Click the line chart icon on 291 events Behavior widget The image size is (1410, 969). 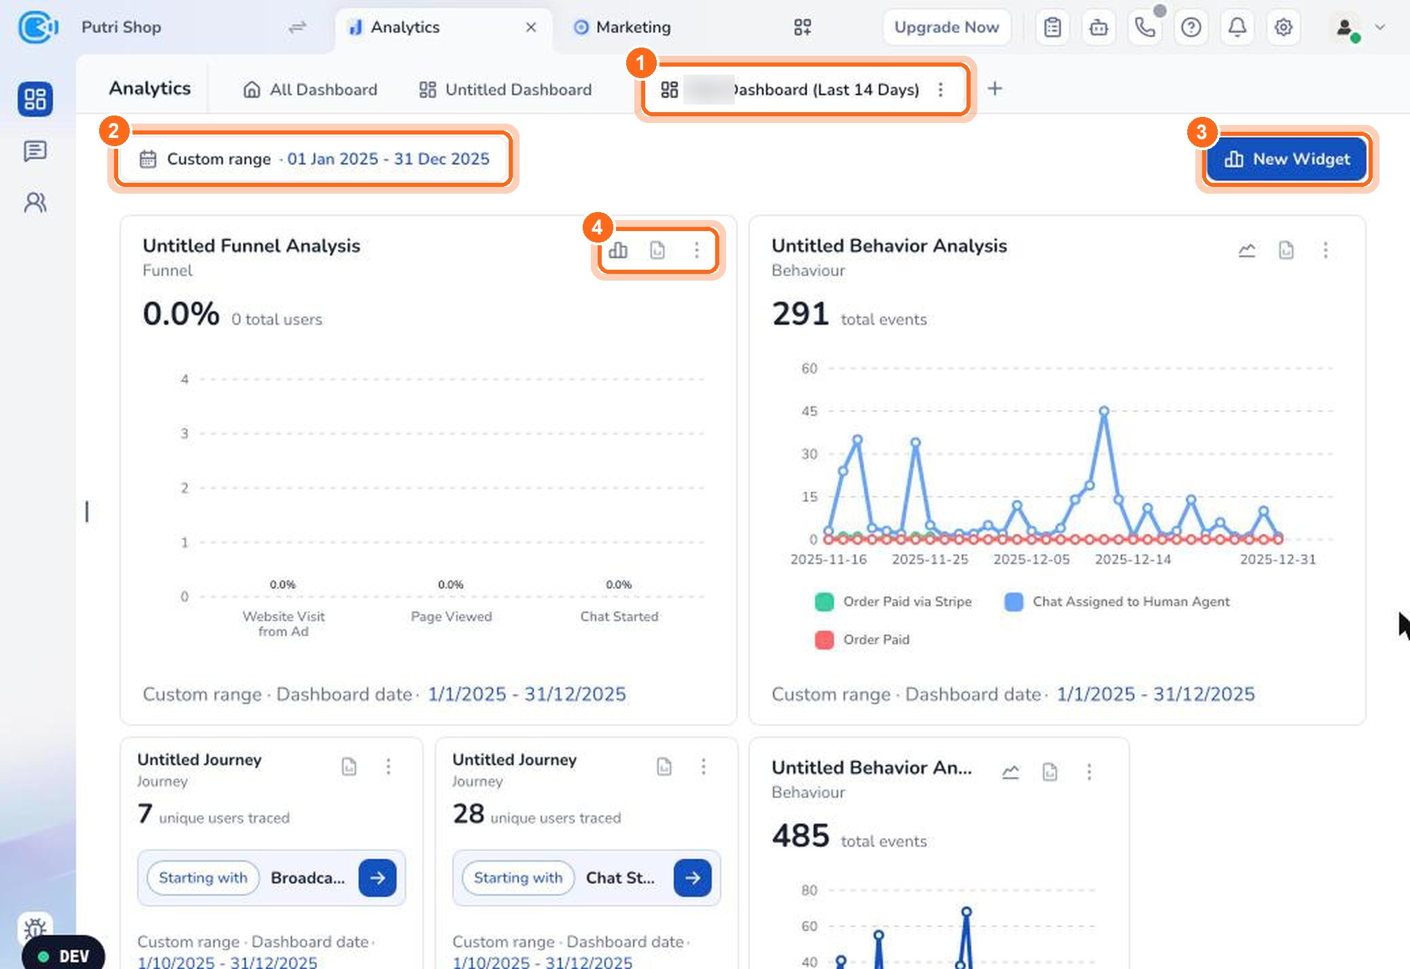pyautogui.click(x=1247, y=250)
